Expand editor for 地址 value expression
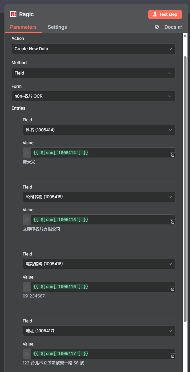Viewport: 190px width, 372px height. pos(173,356)
